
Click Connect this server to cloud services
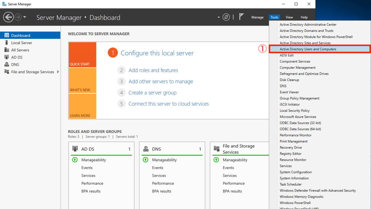click(x=168, y=104)
